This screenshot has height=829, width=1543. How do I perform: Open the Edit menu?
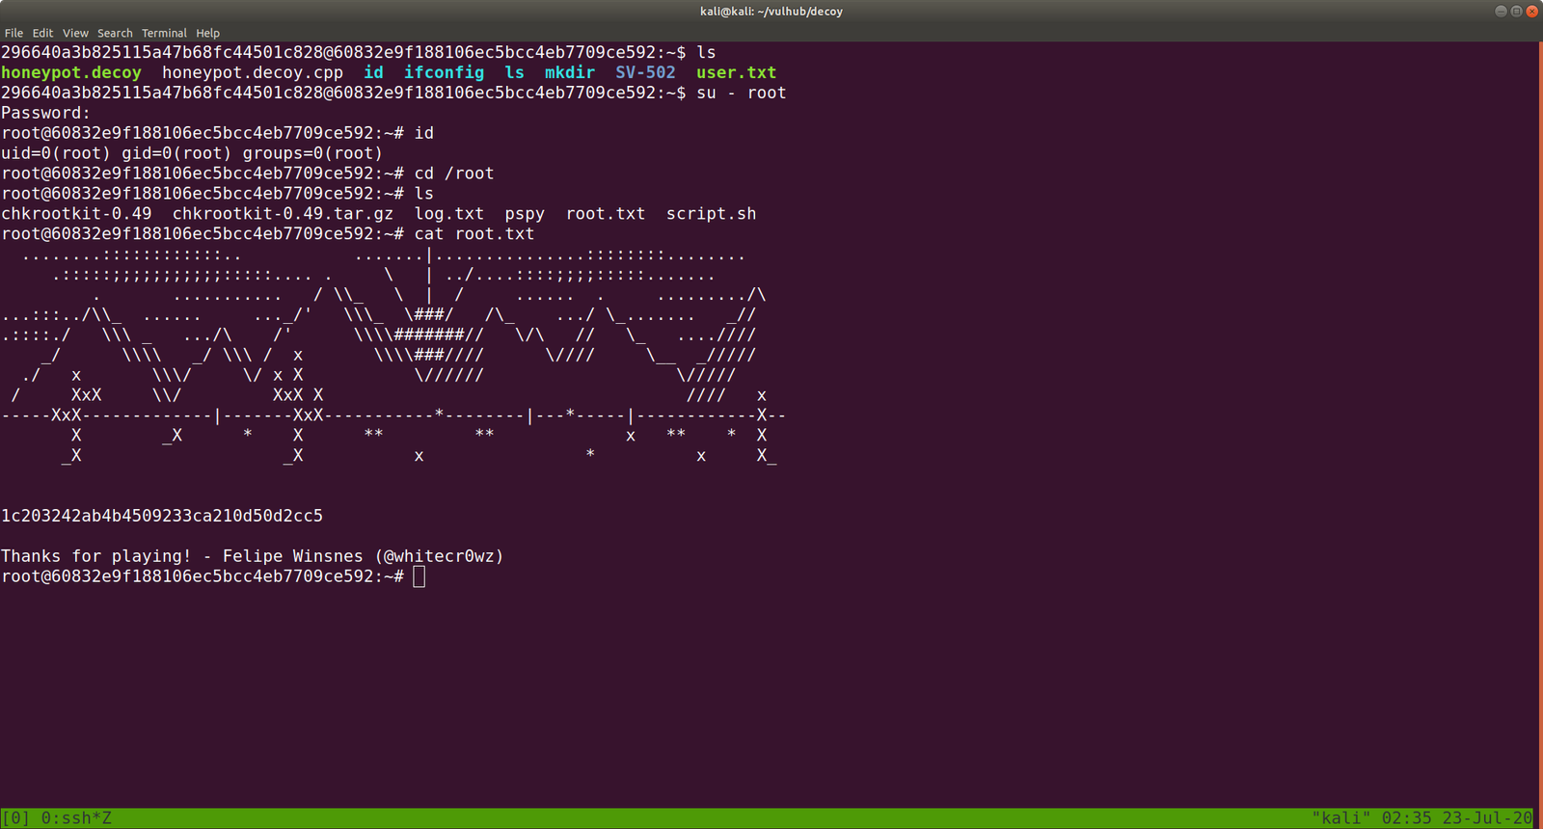coord(42,33)
